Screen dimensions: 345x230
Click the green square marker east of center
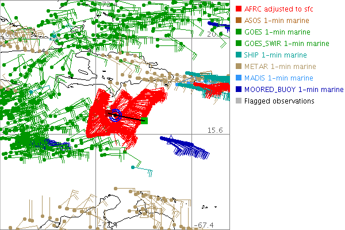(x=145, y=120)
